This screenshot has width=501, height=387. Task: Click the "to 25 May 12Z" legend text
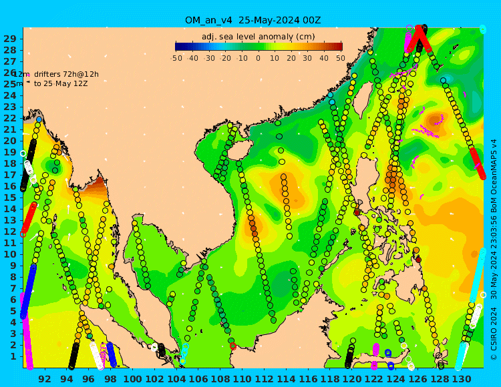(61, 84)
